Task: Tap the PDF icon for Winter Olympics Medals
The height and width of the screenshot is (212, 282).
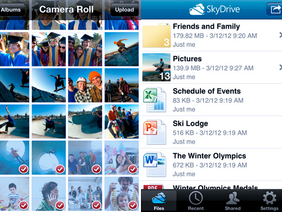Action: tap(153, 187)
